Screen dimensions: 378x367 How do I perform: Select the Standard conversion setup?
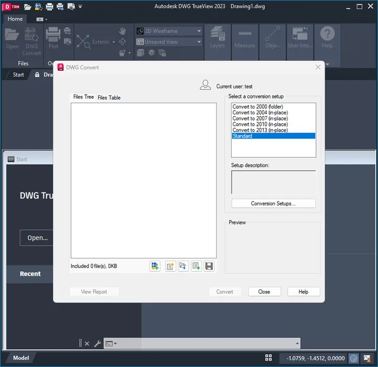coord(273,136)
